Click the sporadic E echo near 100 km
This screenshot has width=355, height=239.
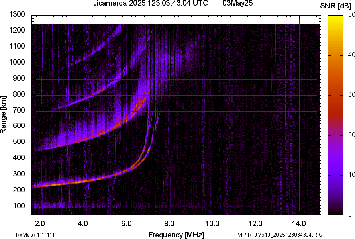(x=49, y=206)
